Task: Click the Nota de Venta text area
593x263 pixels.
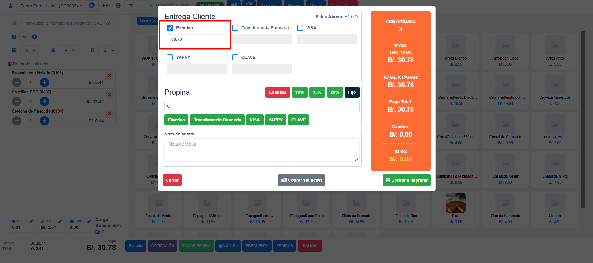Action: tap(262, 150)
